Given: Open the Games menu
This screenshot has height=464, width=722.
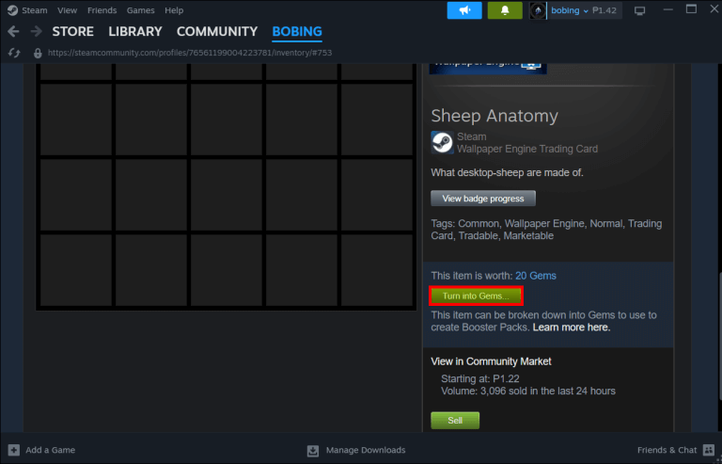Looking at the screenshot, I should 140,10.
